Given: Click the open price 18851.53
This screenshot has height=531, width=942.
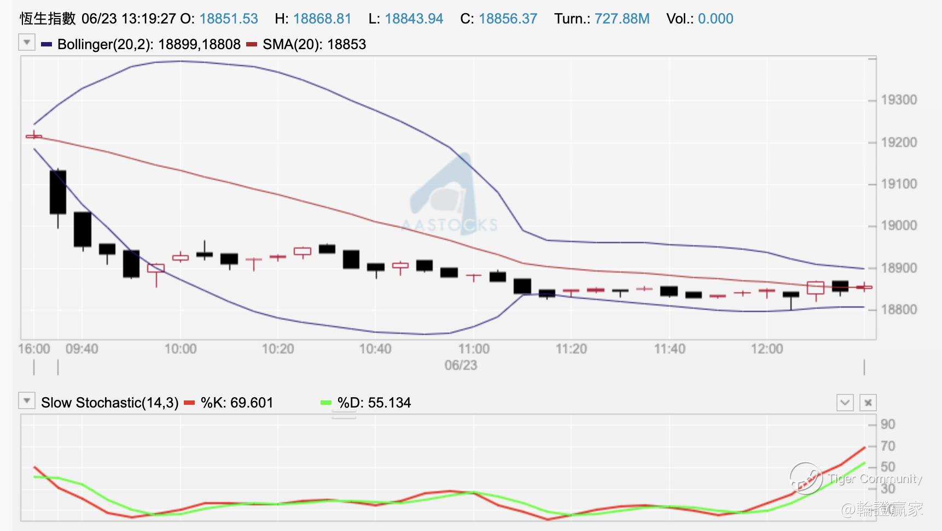Looking at the screenshot, I should pyautogui.click(x=229, y=19).
